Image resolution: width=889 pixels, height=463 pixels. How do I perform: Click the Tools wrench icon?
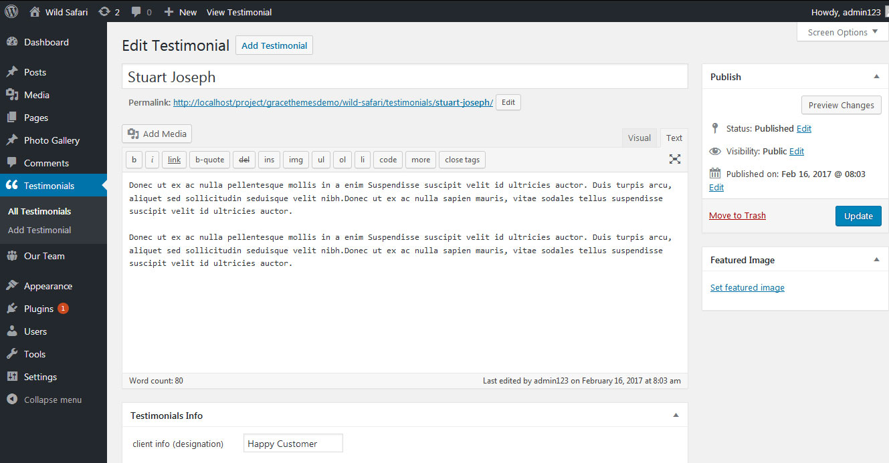pos(12,354)
